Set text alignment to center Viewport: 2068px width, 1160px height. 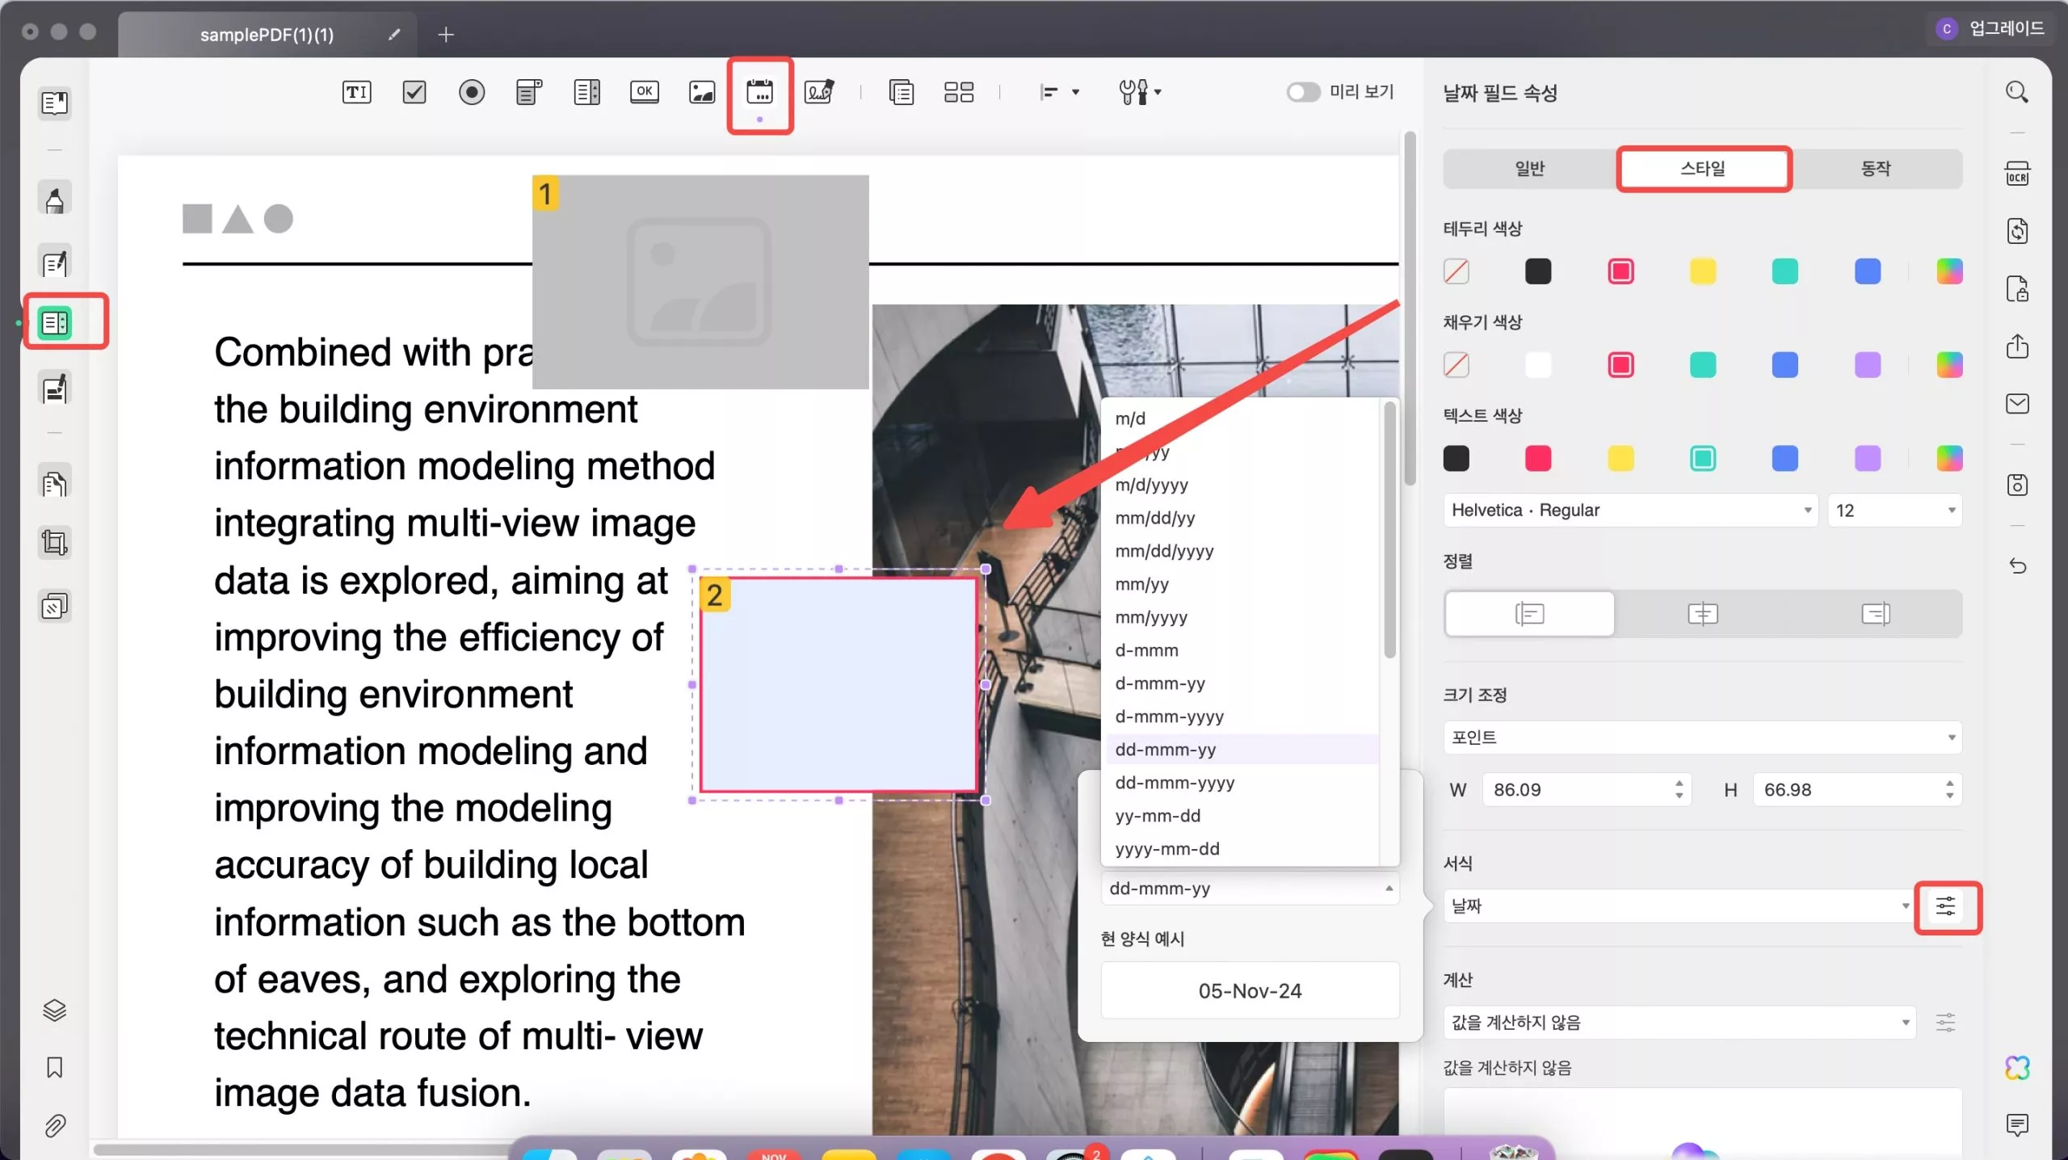point(1703,615)
